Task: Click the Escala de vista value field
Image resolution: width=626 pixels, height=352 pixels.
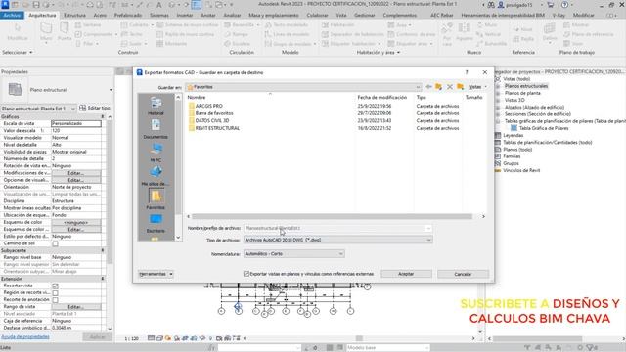Action: 76,124
